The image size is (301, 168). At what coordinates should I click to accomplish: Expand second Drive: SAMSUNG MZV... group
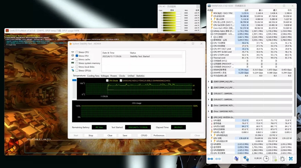click(209, 111)
